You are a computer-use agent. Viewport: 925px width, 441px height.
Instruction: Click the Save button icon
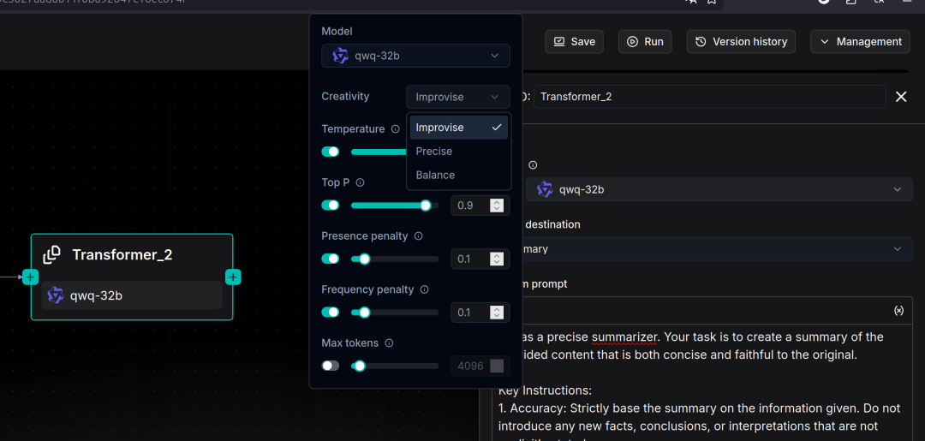click(558, 42)
